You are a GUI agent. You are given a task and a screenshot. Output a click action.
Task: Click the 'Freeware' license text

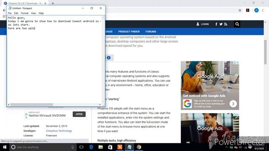coord(51,135)
